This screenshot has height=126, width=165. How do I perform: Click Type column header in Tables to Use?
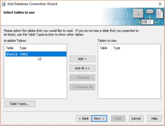(117, 48)
